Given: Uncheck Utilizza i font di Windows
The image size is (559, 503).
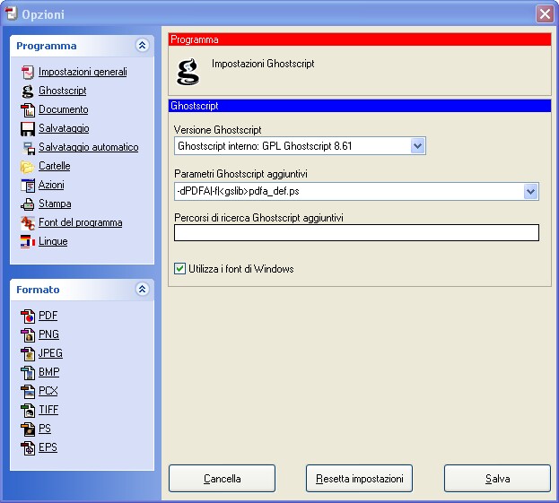Looking at the screenshot, I should [179, 269].
